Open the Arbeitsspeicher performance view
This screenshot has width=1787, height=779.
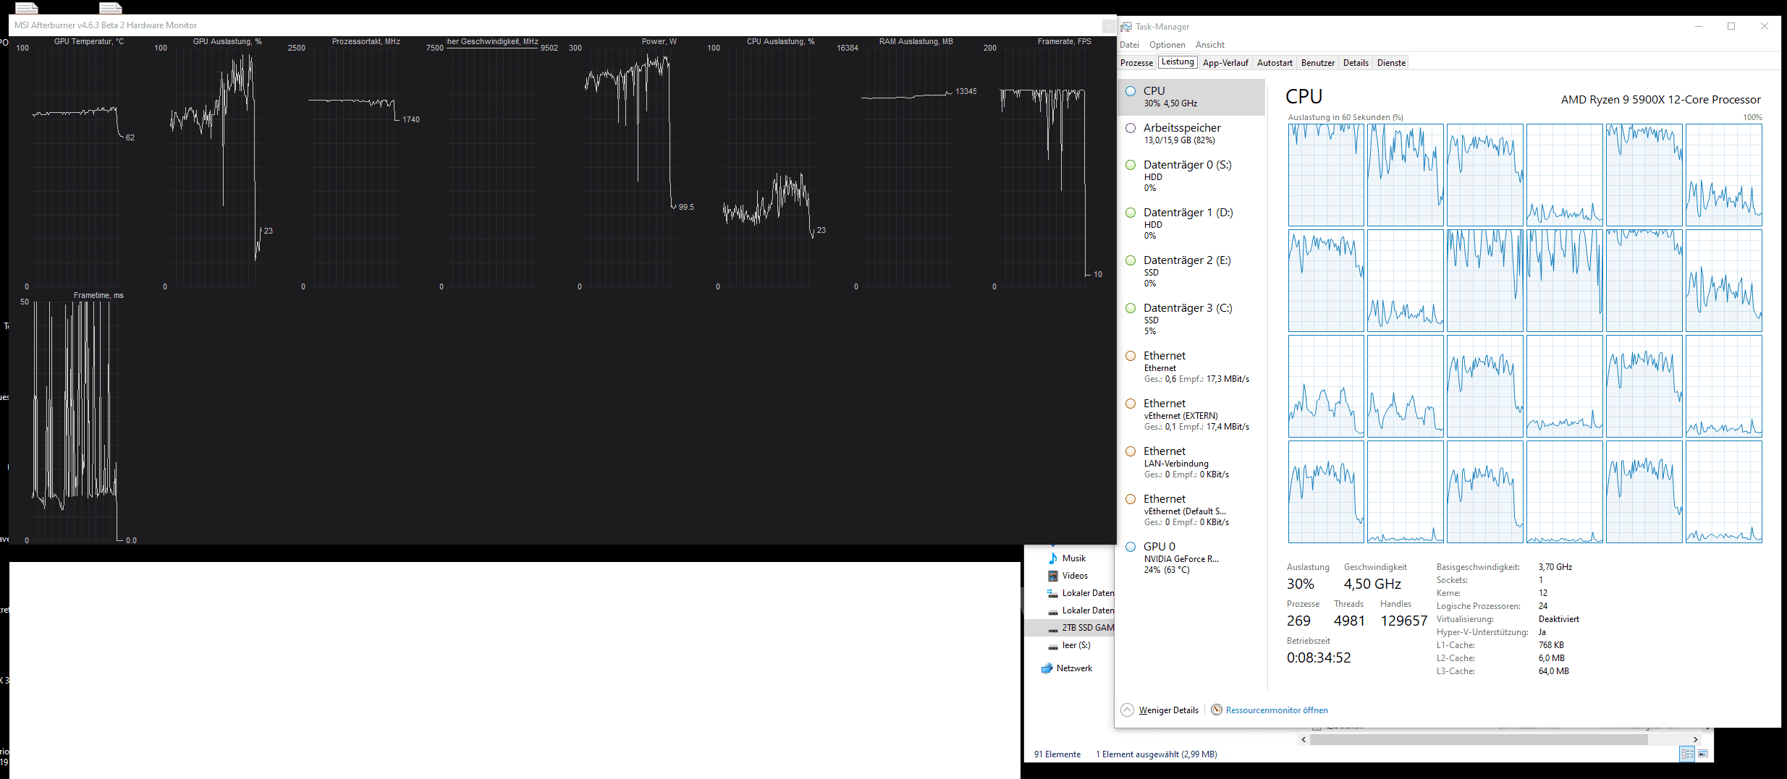[x=1191, y=134]
